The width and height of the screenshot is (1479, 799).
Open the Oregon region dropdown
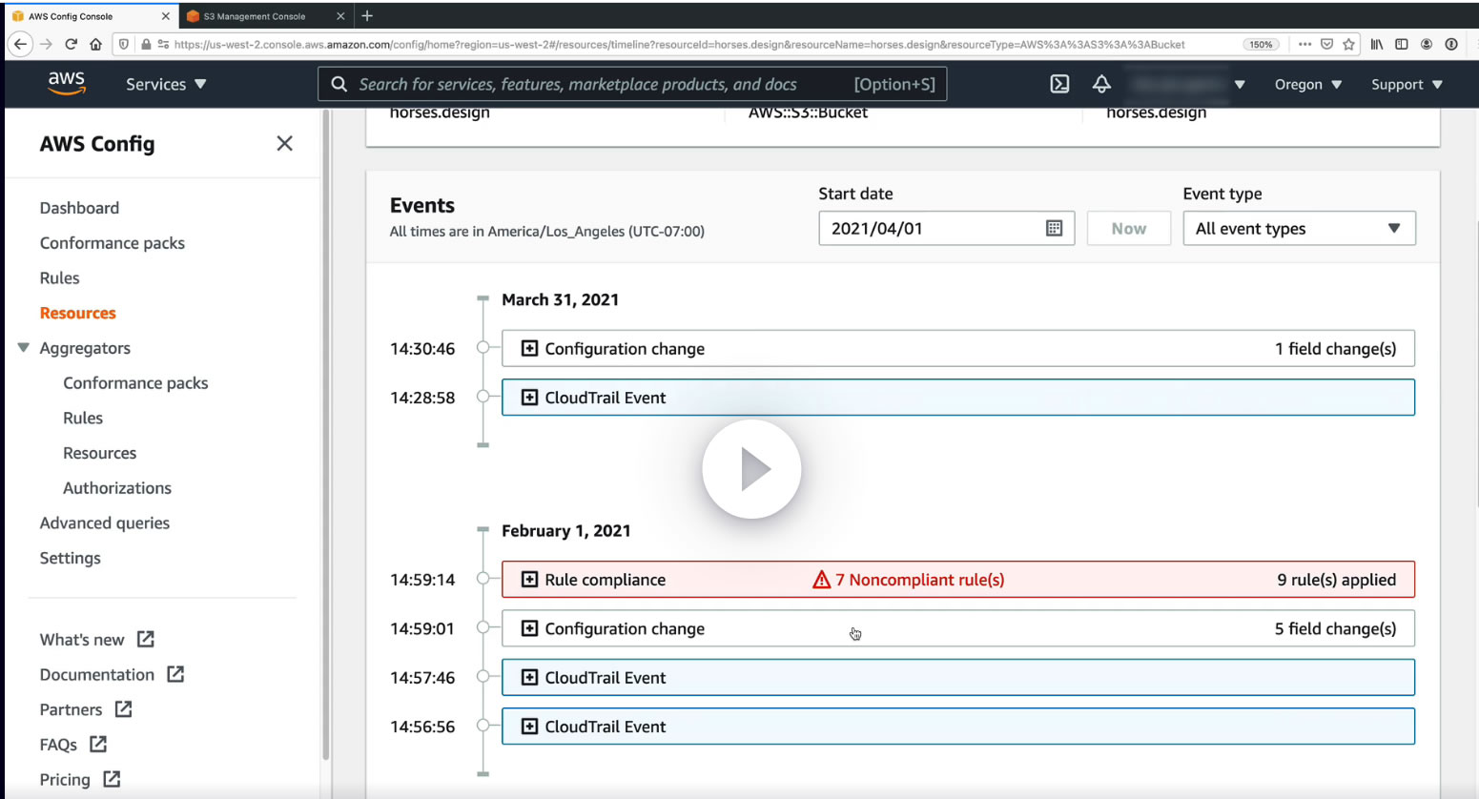point(1308,84)
